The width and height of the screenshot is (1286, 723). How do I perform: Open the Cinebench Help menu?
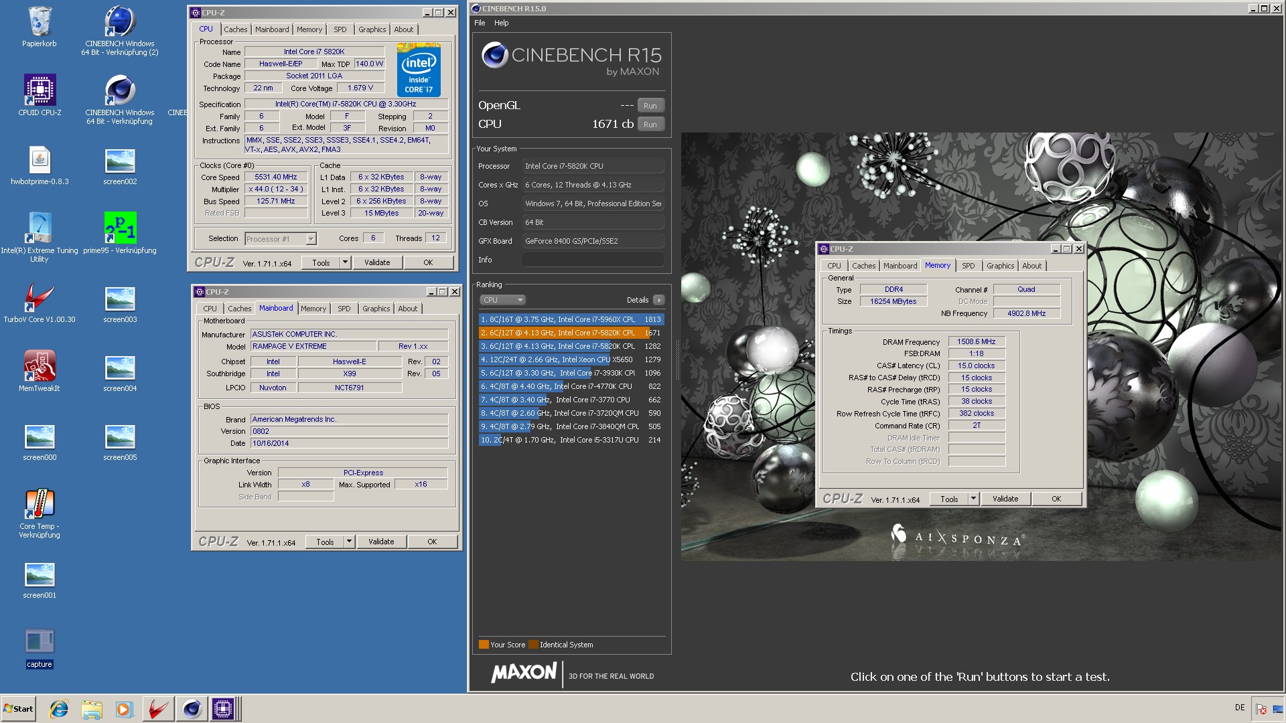click(501, 23)
